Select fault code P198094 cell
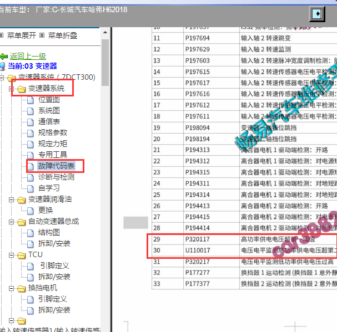 tap(212, 127)
